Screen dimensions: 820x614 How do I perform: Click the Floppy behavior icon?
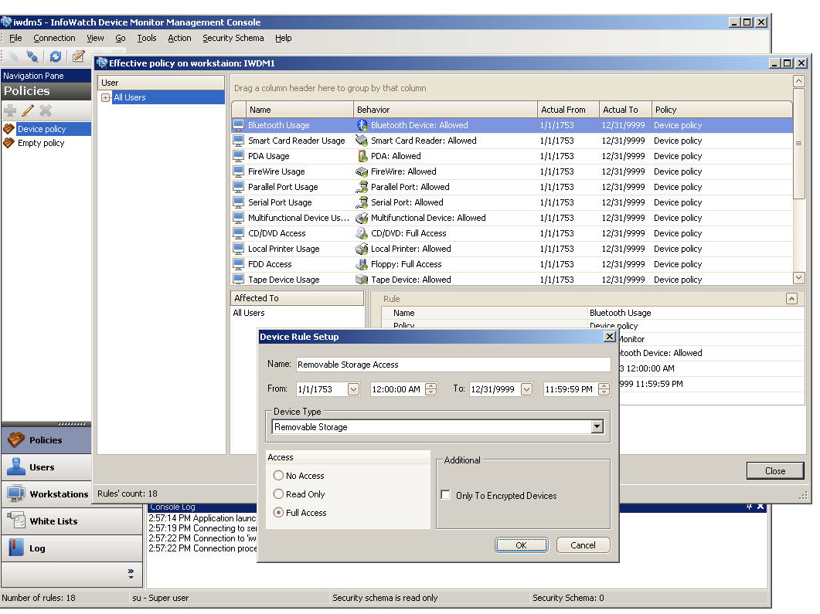tap(362, 264)
